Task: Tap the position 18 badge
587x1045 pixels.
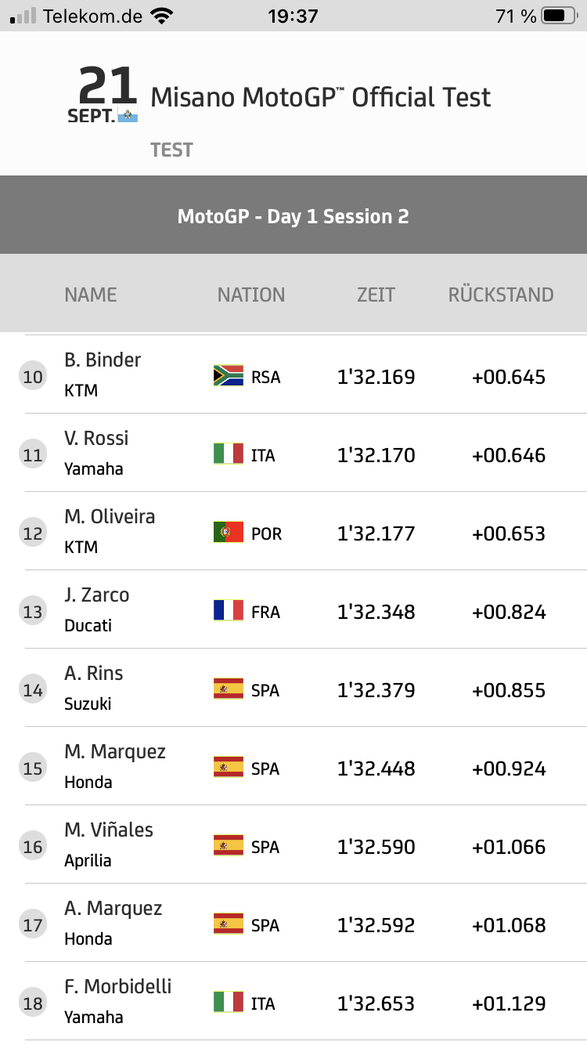Action: click(33, 1003)
